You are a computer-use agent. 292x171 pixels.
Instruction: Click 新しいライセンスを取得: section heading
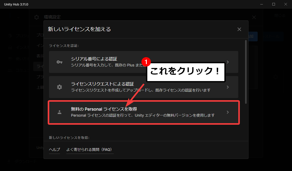[69, 138]
